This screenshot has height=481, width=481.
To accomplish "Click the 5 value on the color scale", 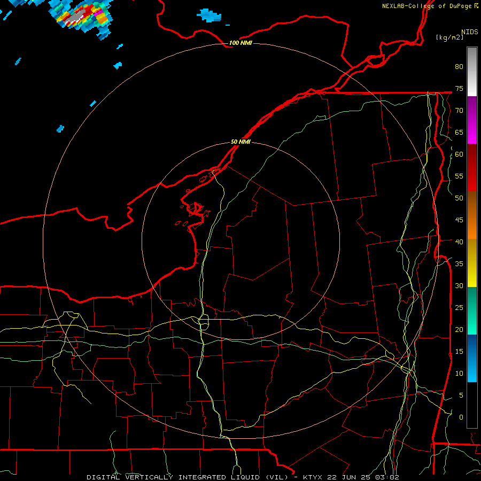I will tap(461, 395).
